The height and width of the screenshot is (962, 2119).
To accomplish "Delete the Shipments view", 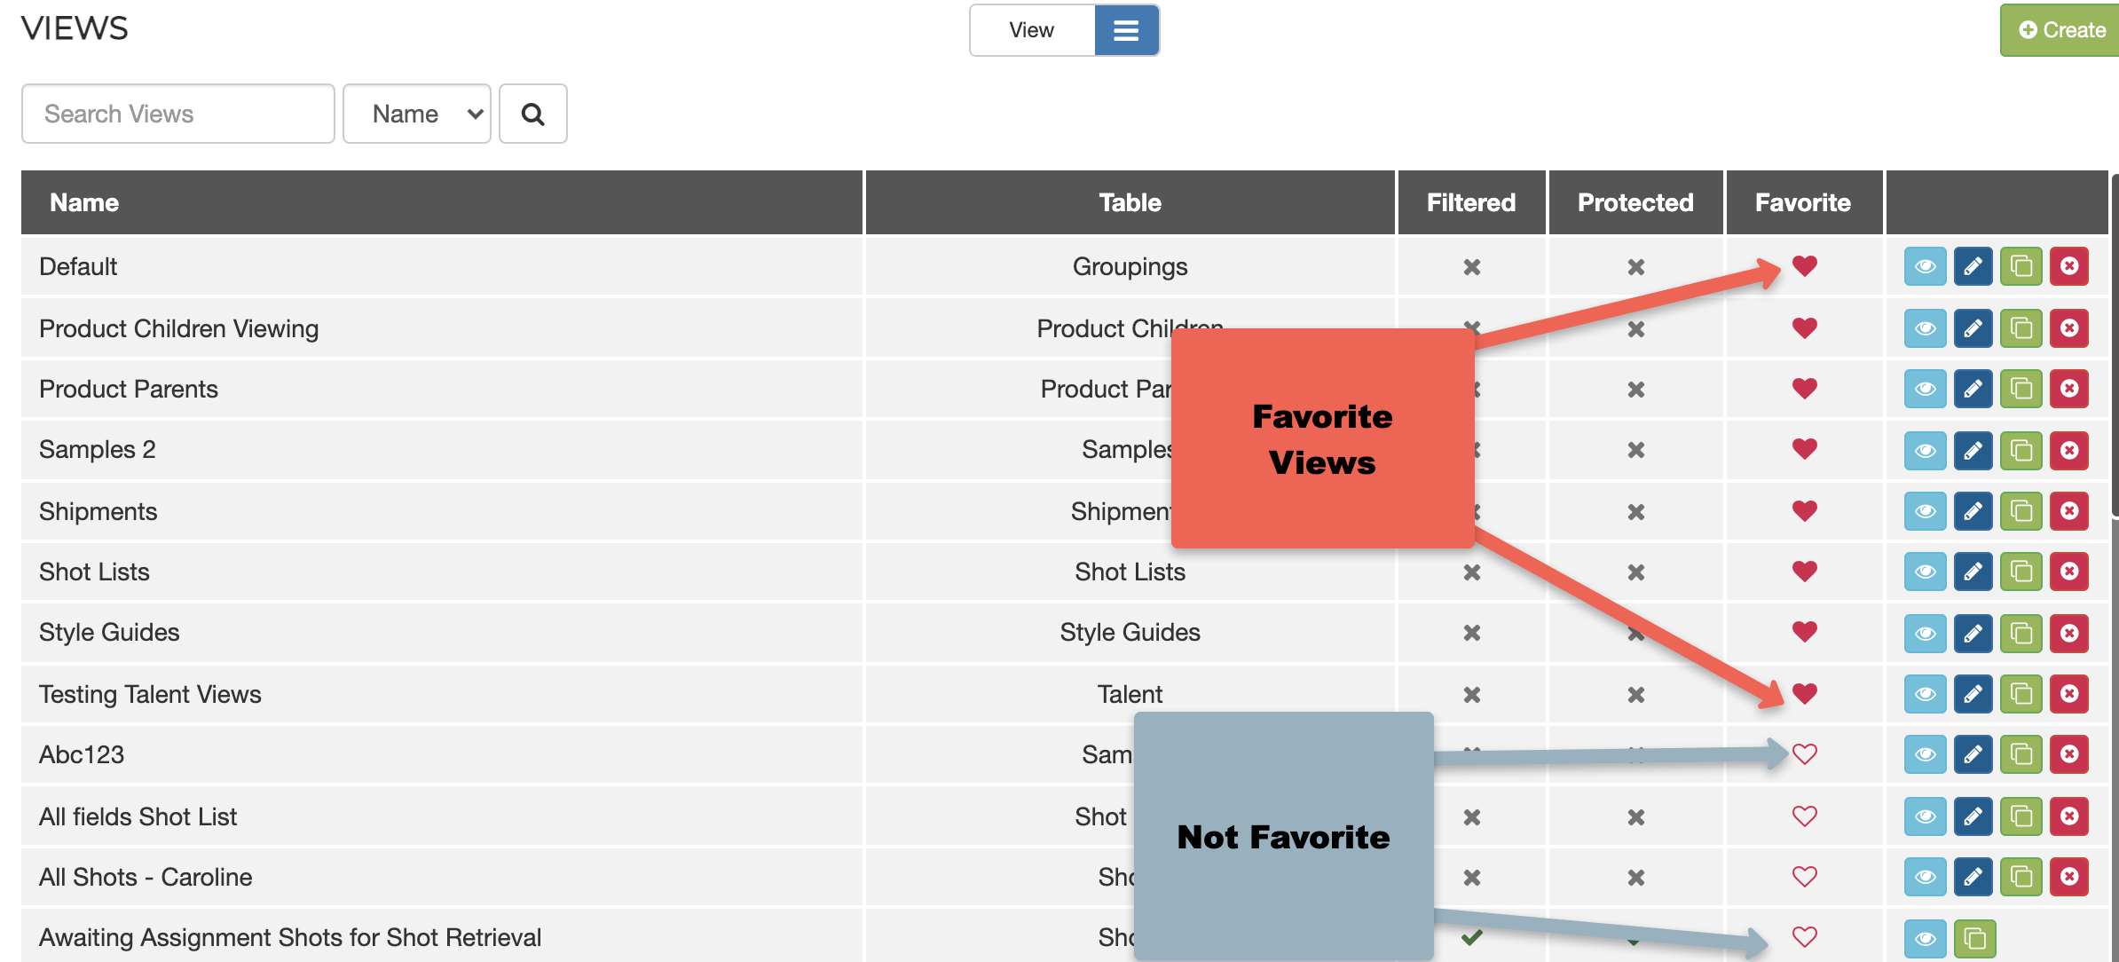I will (2068, 511).
